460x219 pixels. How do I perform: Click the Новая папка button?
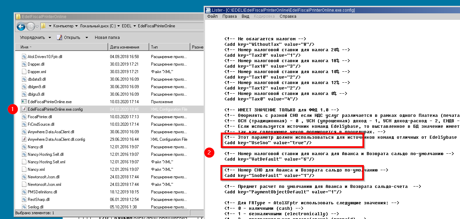(x=107, y=38)
